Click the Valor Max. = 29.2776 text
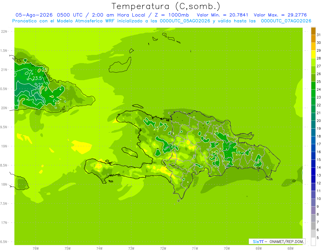 point(280,15)
